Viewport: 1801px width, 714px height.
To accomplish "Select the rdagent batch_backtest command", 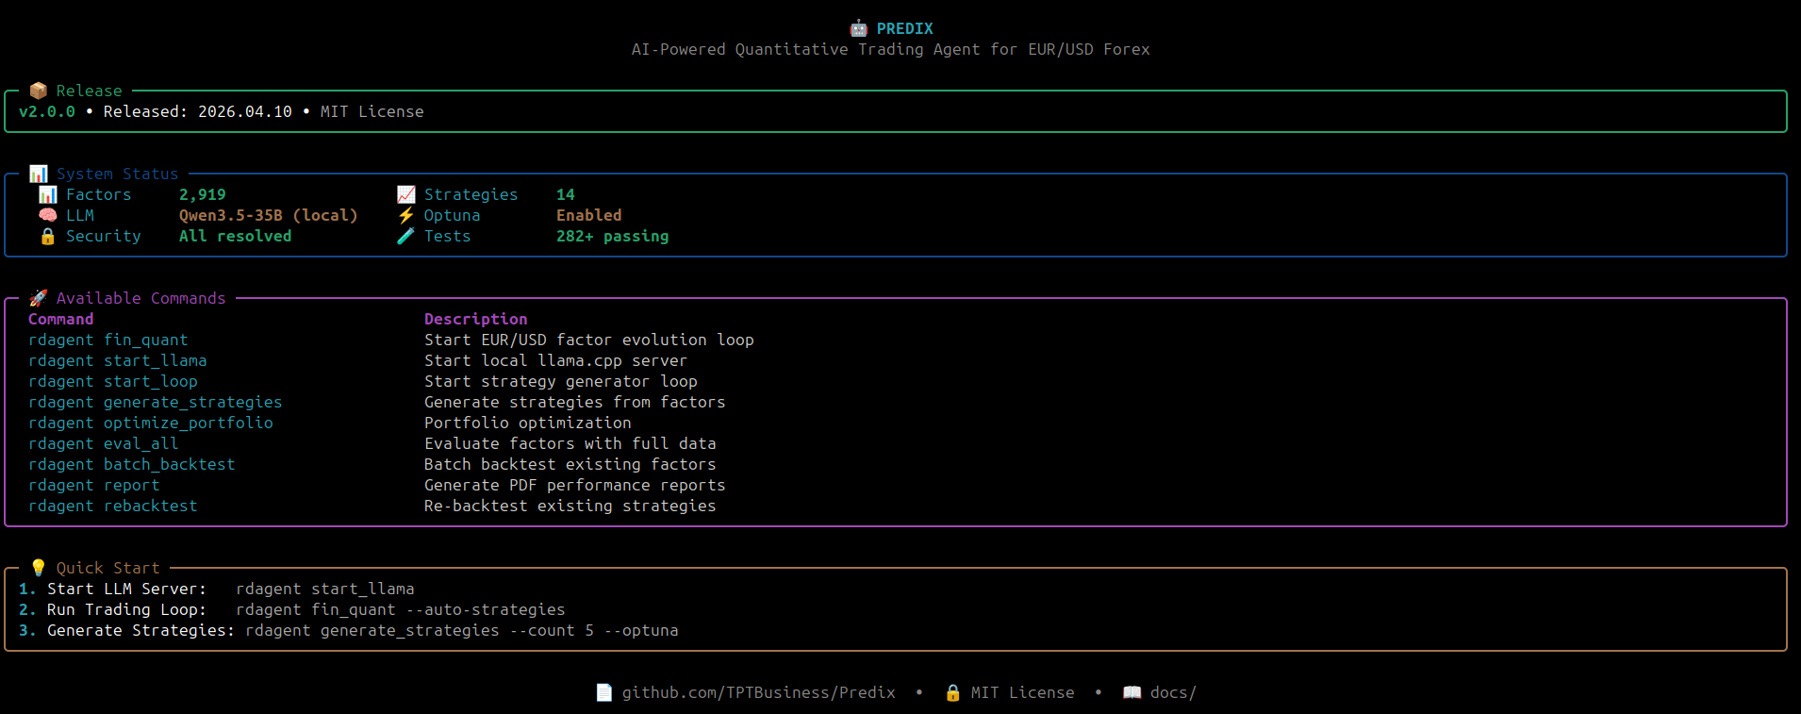I will 132,464.
